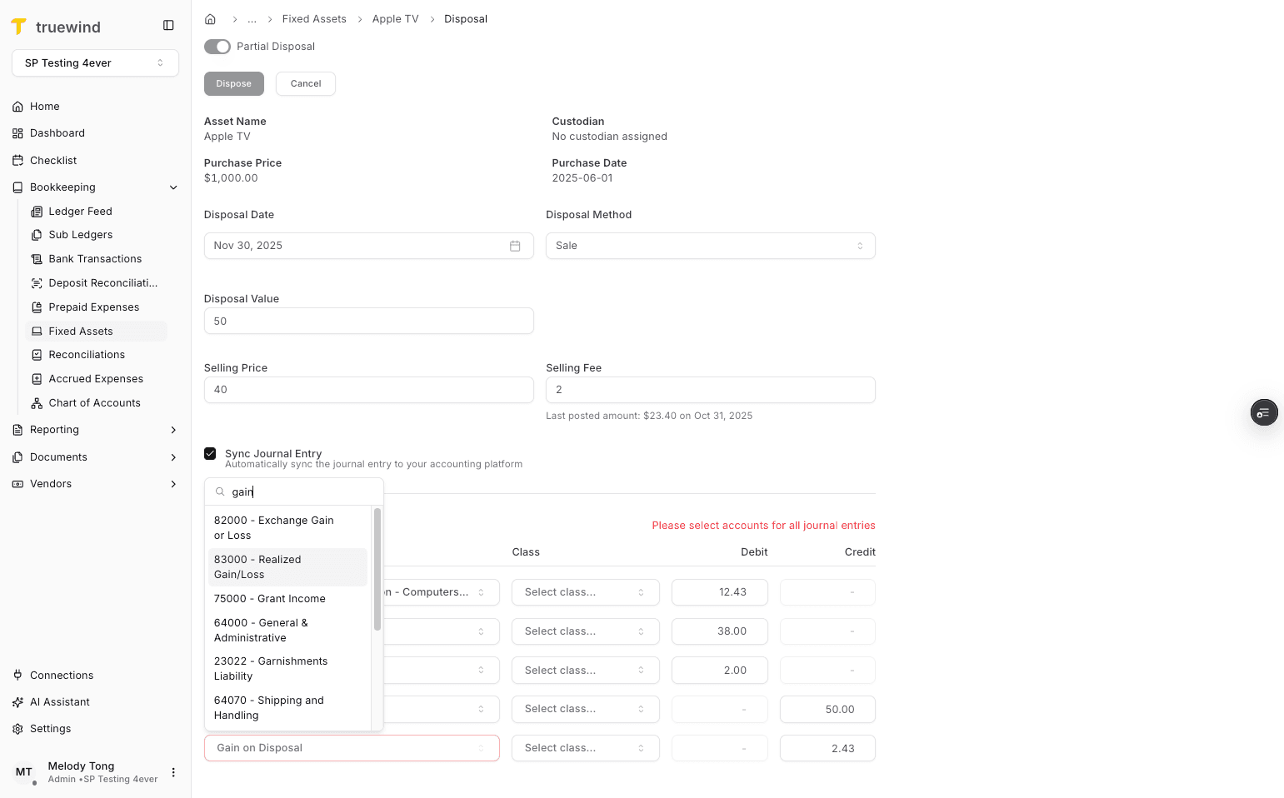Collapse the Bookkeeping sidebar section
This screenshot has width=1284, height=798.
tap(173, 187)
